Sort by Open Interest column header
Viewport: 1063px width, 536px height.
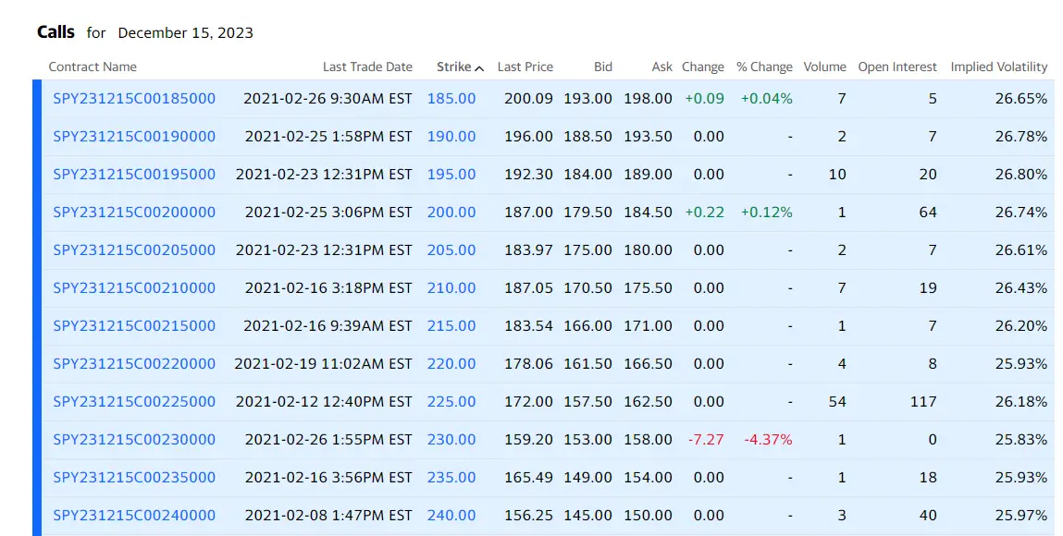coord(896,67)
